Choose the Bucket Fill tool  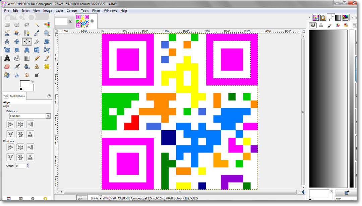tap(17, 58)
